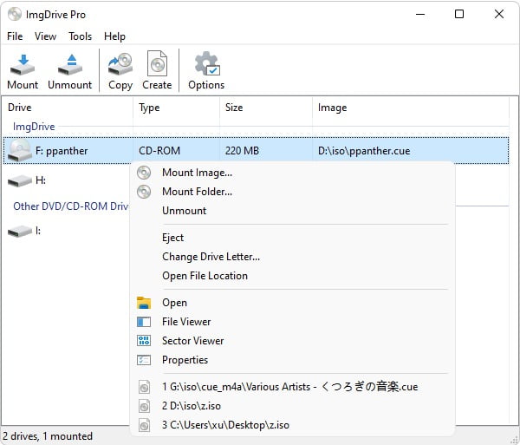This screenshot has width=520, height=445.
Task: Close the ImgDrive Pro window
Action: coord(499,14)
